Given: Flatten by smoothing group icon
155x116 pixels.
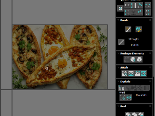Looking at the screenshot, I should (x=134, y=88).
